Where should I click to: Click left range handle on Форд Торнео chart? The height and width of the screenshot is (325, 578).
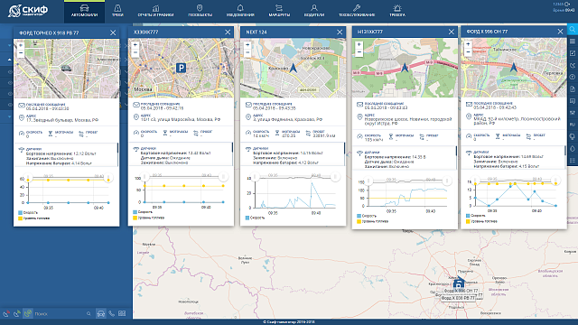(28, 178)
